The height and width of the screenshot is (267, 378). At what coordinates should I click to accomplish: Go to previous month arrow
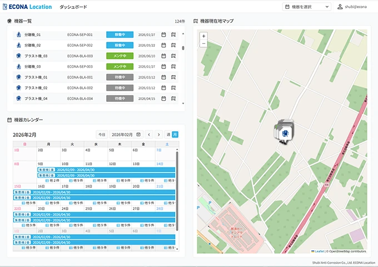click(149, 135)
